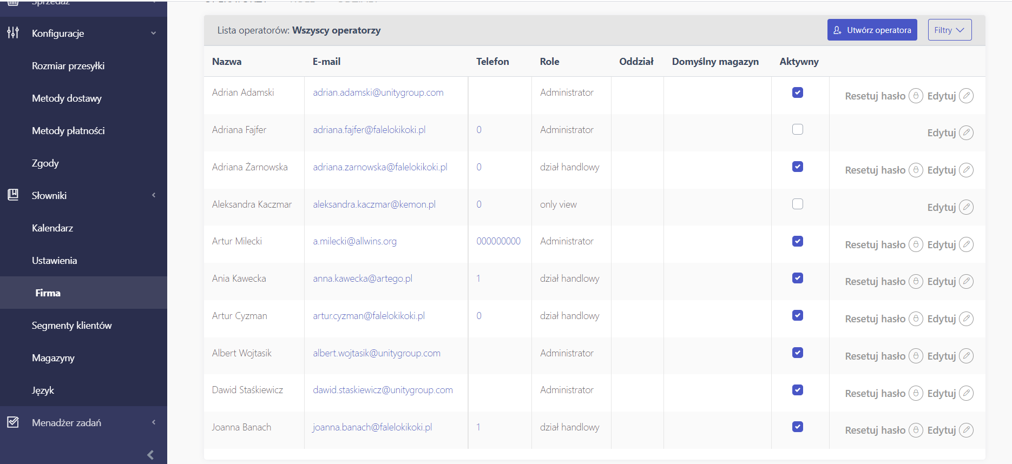The height and width of the screenshot is (464, 1012).
Task: Click the Konfiguracje sliders icon
Action: 13,33
